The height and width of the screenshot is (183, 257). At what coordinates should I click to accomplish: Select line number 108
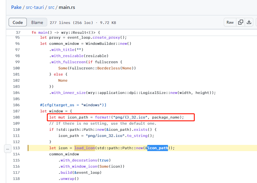tap(16, 117)
